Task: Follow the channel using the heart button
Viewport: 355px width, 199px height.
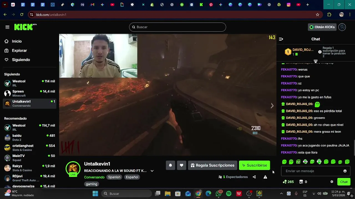Action: point(181,165)
